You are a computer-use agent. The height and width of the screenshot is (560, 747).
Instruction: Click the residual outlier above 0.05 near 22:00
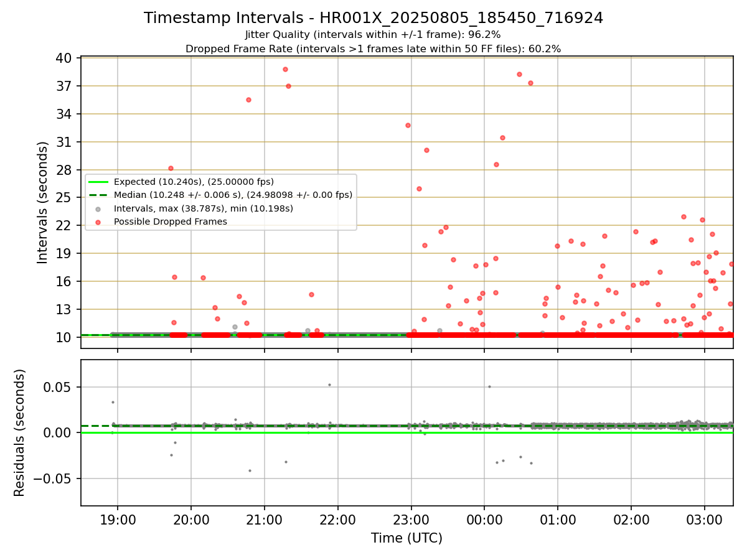pos(329,385)
